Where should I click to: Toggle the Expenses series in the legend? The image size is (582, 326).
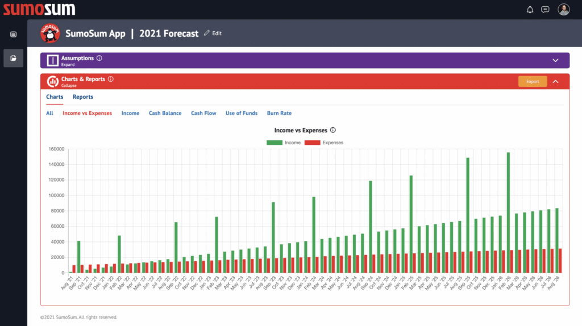pos(325,143)
